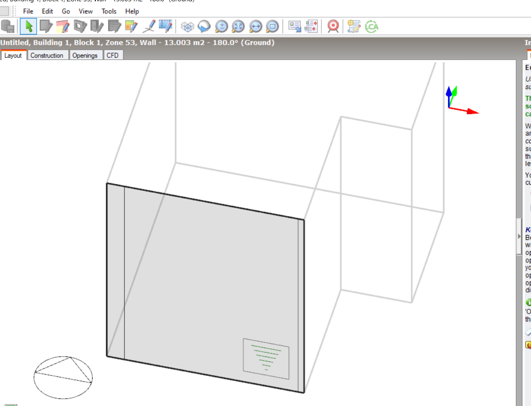Click the Save model disk icon
Viewport: 531px width, 406px height.
coord(8,27)
